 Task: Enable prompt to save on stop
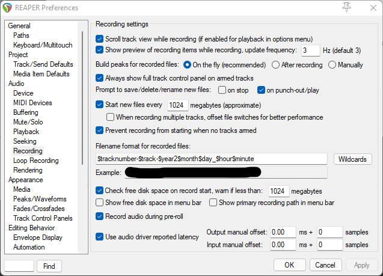(222, 90)
